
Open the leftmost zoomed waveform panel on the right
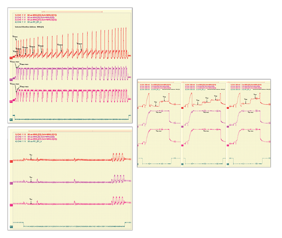click(x=160, y=124)
